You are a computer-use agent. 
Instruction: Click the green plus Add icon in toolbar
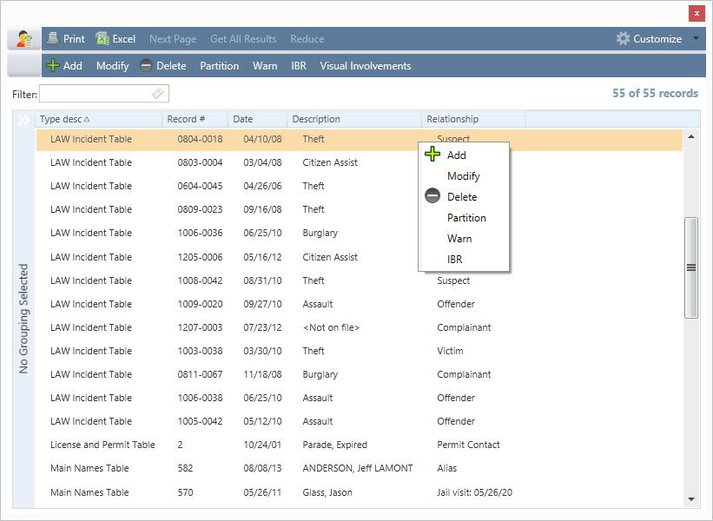click(x=54, y=66)
